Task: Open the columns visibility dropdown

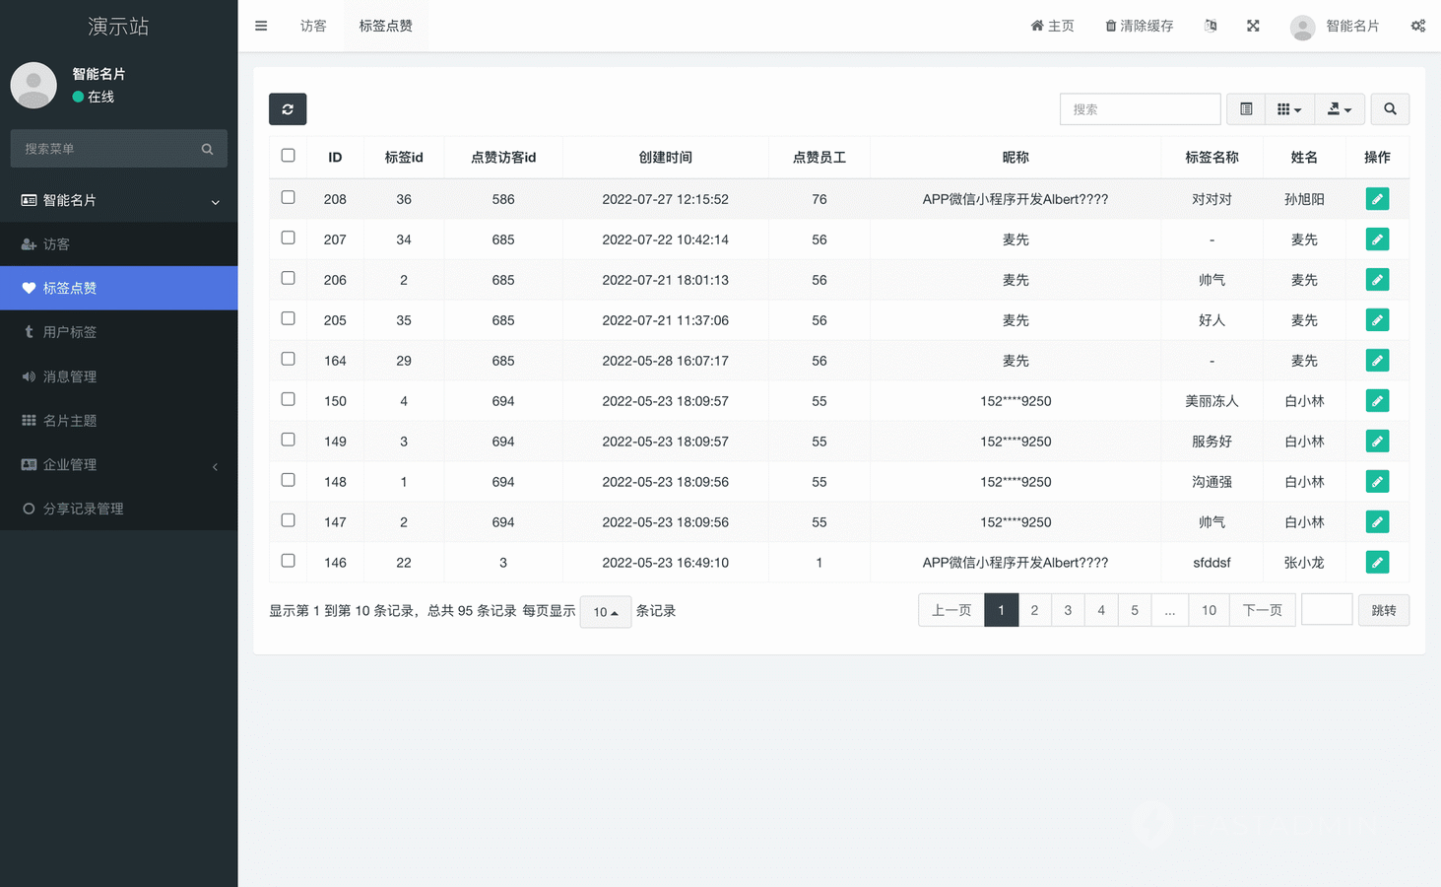Action: pos(1289,109)
